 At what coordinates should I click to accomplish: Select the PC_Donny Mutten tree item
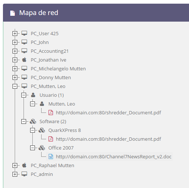[51, 77]
